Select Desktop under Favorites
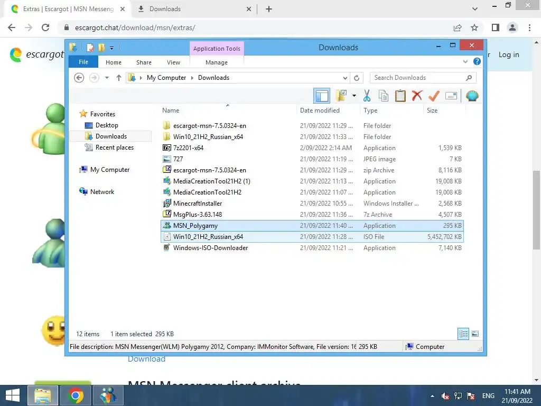 (x=107, y=125)
